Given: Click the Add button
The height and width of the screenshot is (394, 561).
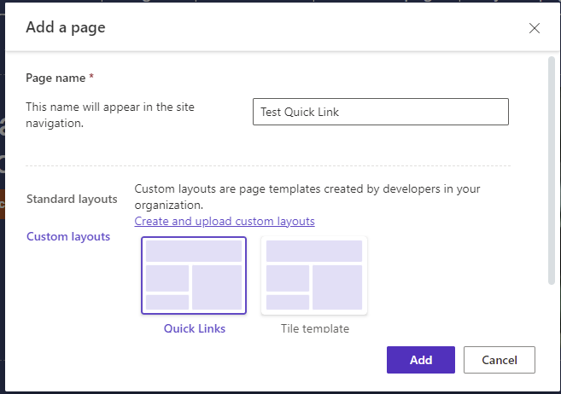Looking at the screenshot, I should (x=421, y=360).
